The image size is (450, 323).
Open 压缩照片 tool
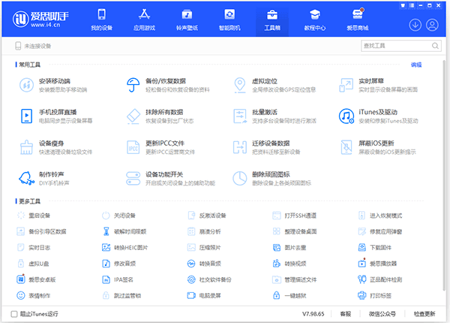click(x=204, y=247)
